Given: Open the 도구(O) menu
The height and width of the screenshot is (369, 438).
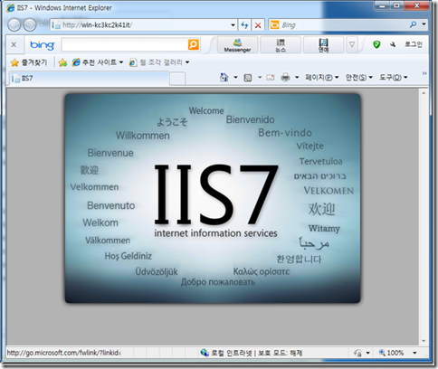Looking at the screenshot, I should pos(394,78).
